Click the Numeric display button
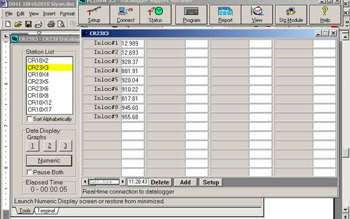This screenshot has height=219, width=350. 49,161
